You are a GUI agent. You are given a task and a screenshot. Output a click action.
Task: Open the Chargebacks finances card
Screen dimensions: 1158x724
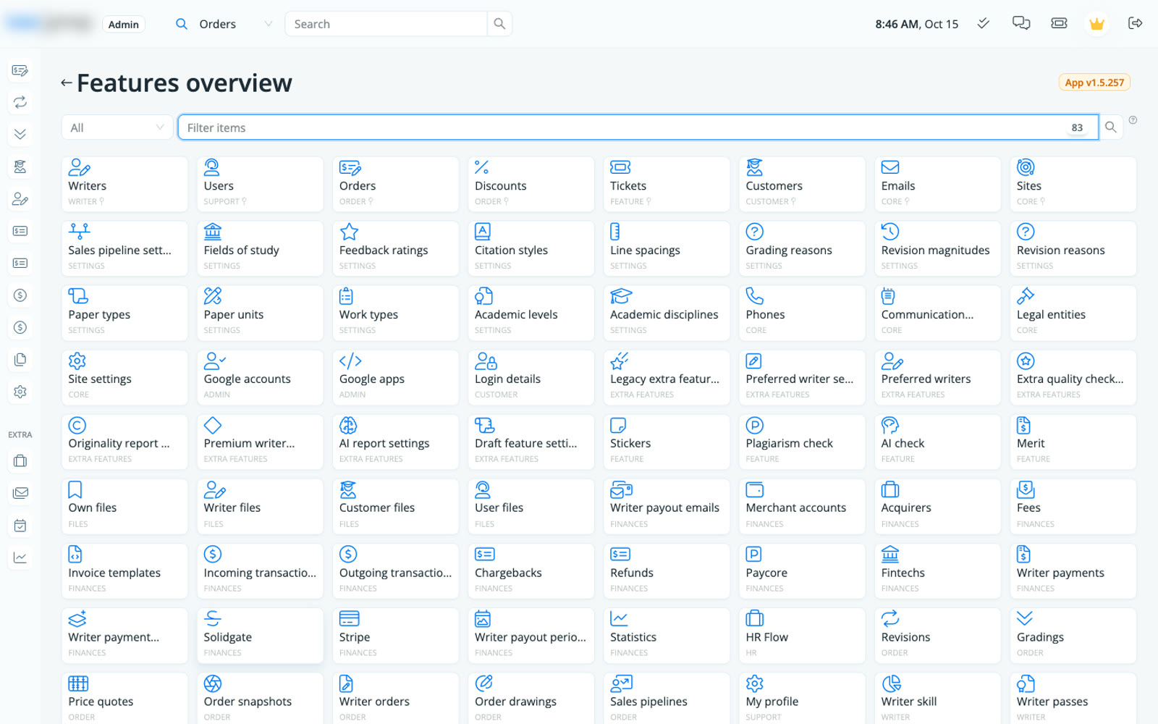click(x=531, y=572)
